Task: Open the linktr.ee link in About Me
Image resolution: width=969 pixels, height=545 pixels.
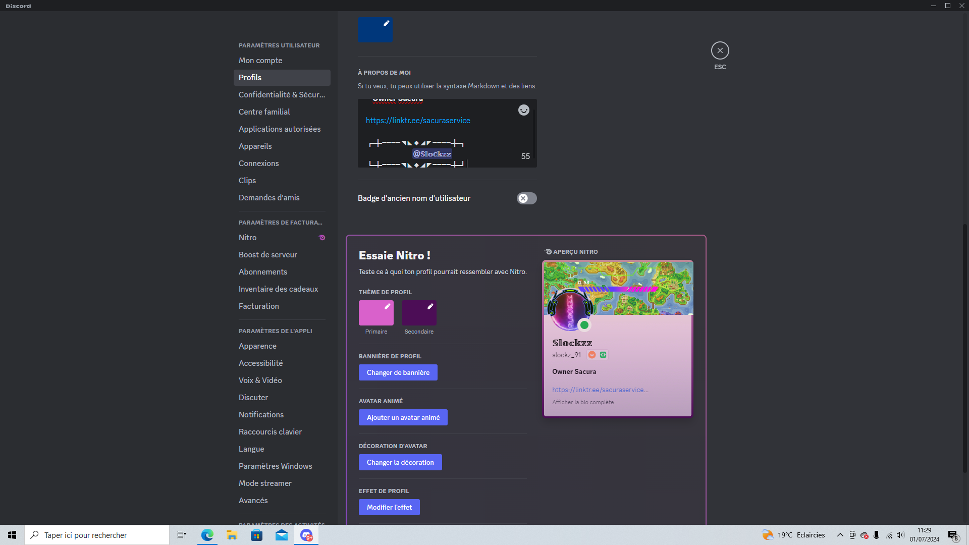Action: (x=418, y=121)
